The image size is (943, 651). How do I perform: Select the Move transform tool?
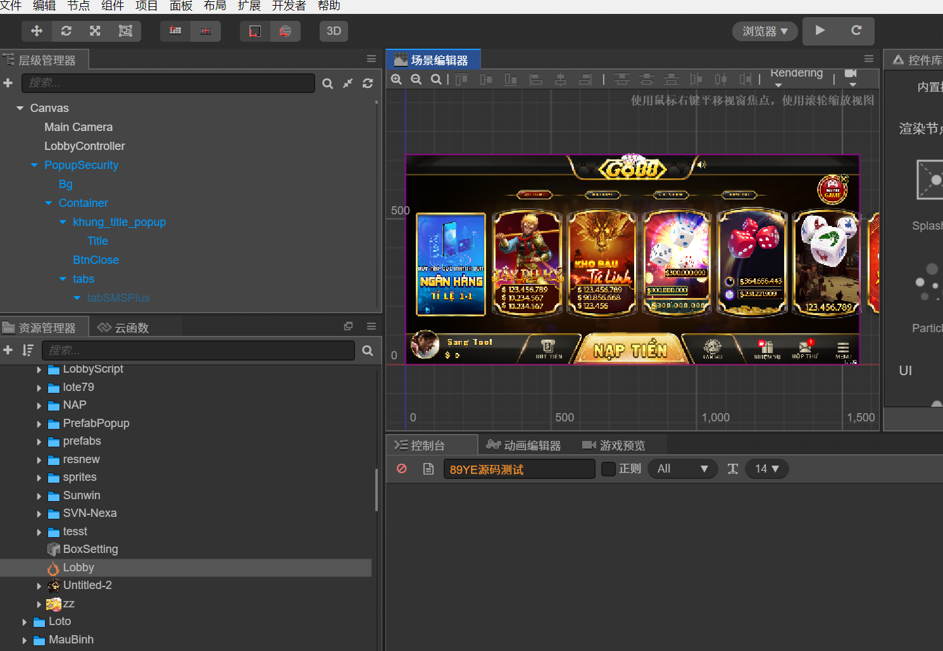pyautogui.click(x=37, y=31)
